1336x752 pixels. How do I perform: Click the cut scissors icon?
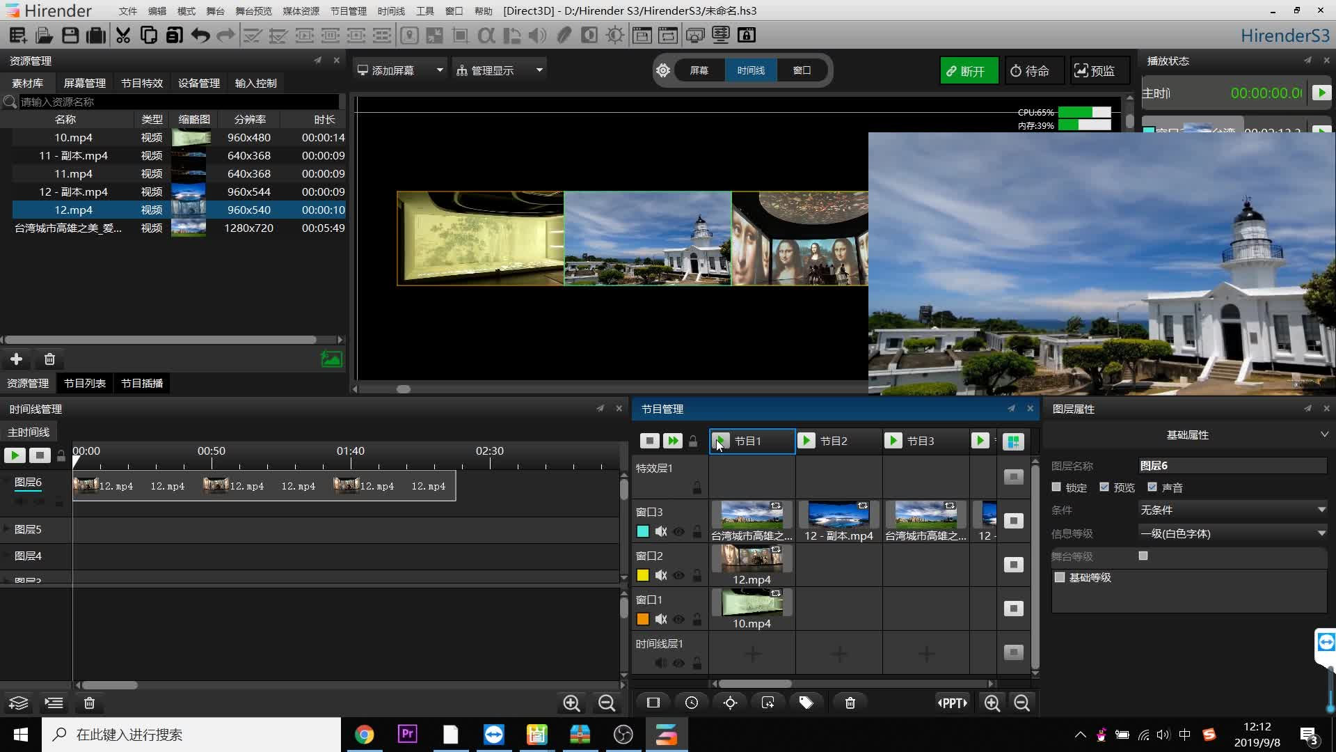[x=123, y=35]
